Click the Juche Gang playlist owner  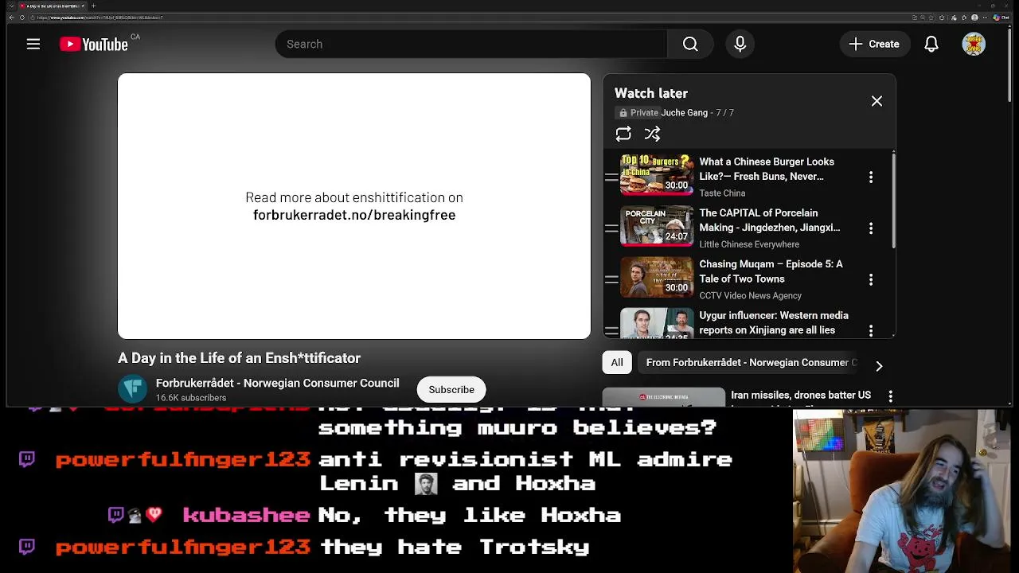[x=685, y=113]
